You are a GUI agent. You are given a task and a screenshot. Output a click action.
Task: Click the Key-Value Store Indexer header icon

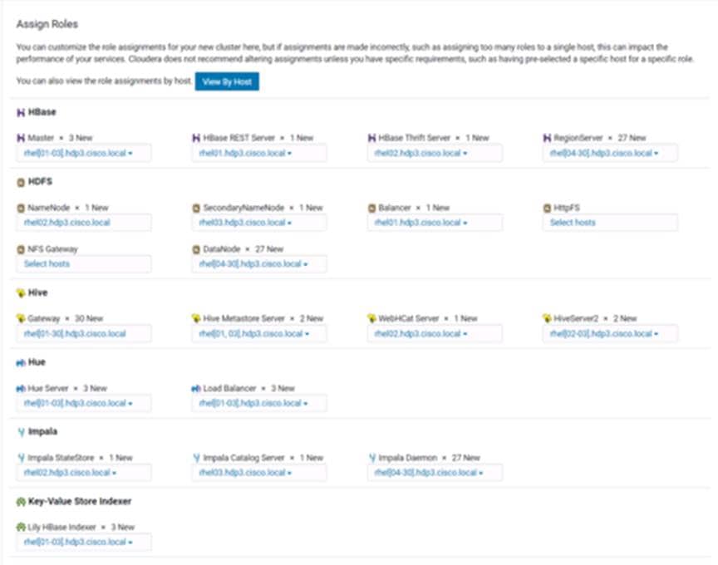point(21,502)
